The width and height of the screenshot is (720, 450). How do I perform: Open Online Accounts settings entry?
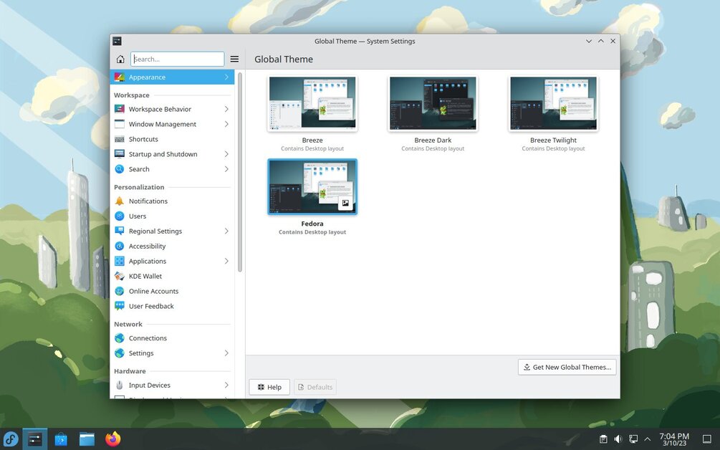172,291
